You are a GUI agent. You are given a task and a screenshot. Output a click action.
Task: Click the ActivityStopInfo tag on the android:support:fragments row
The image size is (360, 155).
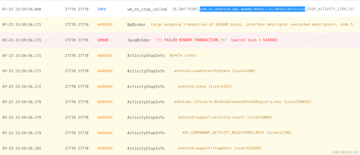146,148
